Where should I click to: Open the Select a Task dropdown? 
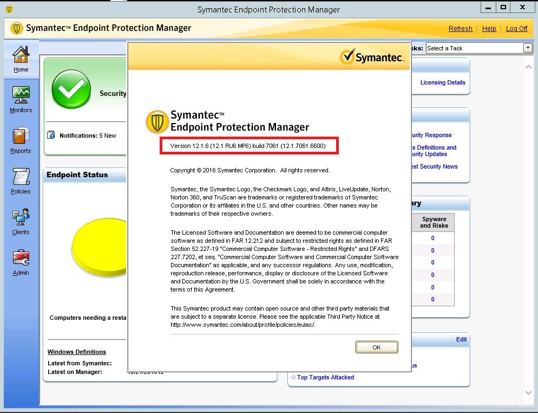(x=480, y=48)
